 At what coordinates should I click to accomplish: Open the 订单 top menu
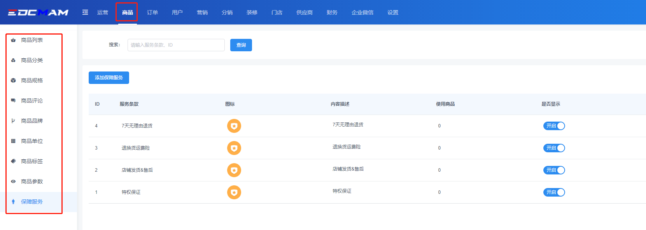[152, 12]
